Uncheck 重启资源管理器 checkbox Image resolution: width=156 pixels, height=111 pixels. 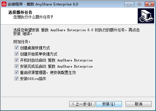tap(16, 72)
